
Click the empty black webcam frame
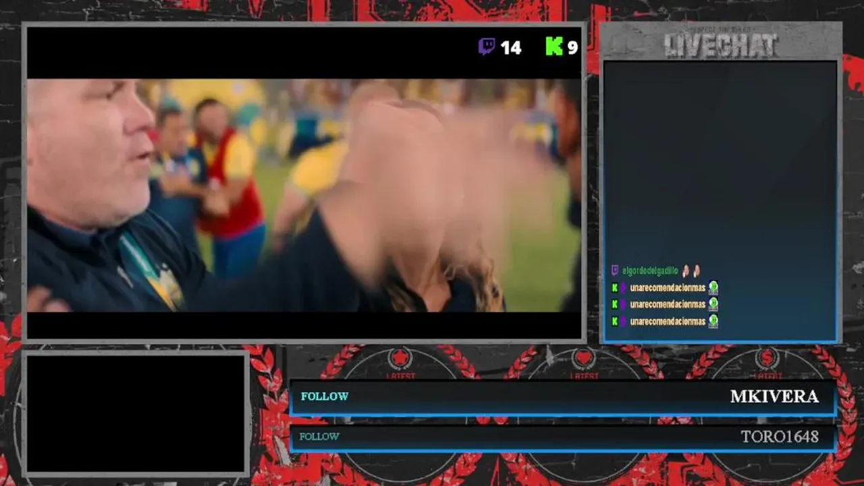pyautogui.click(x=135, y=413)
